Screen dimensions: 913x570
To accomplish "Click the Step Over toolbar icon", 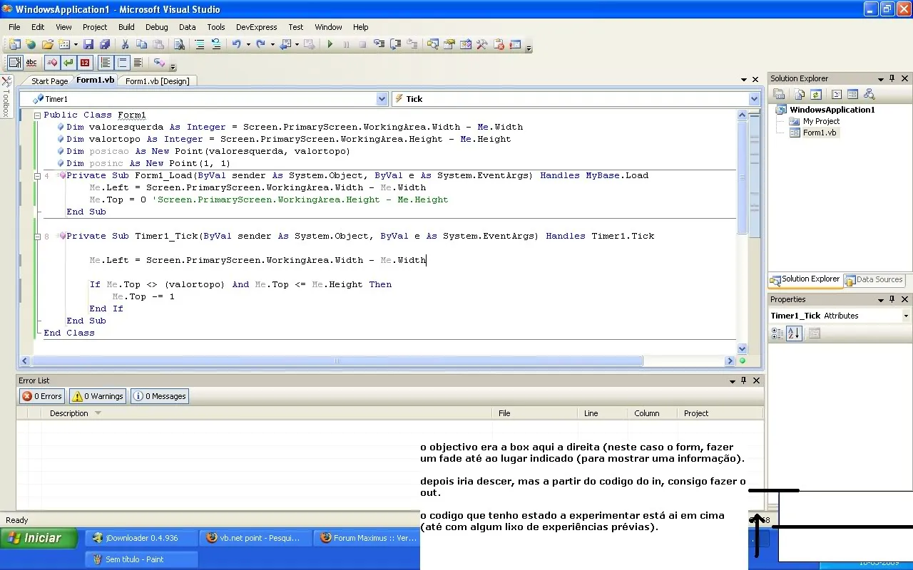I will pyautogui.click(x=395, y=44).
